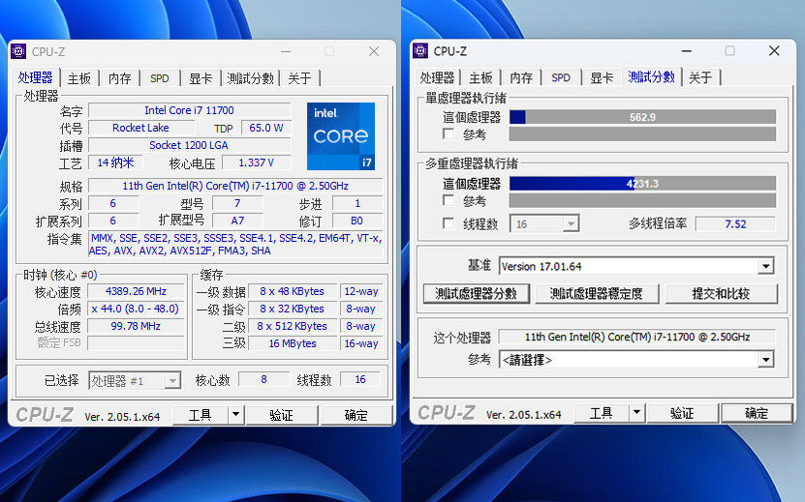This screenshot has width=805, height=502.
Task: Open 測試分數 tab in left window
Action: (250, 78)
